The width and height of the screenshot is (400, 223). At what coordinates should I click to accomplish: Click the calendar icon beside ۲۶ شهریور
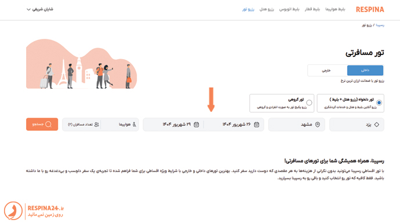(257, 125)
